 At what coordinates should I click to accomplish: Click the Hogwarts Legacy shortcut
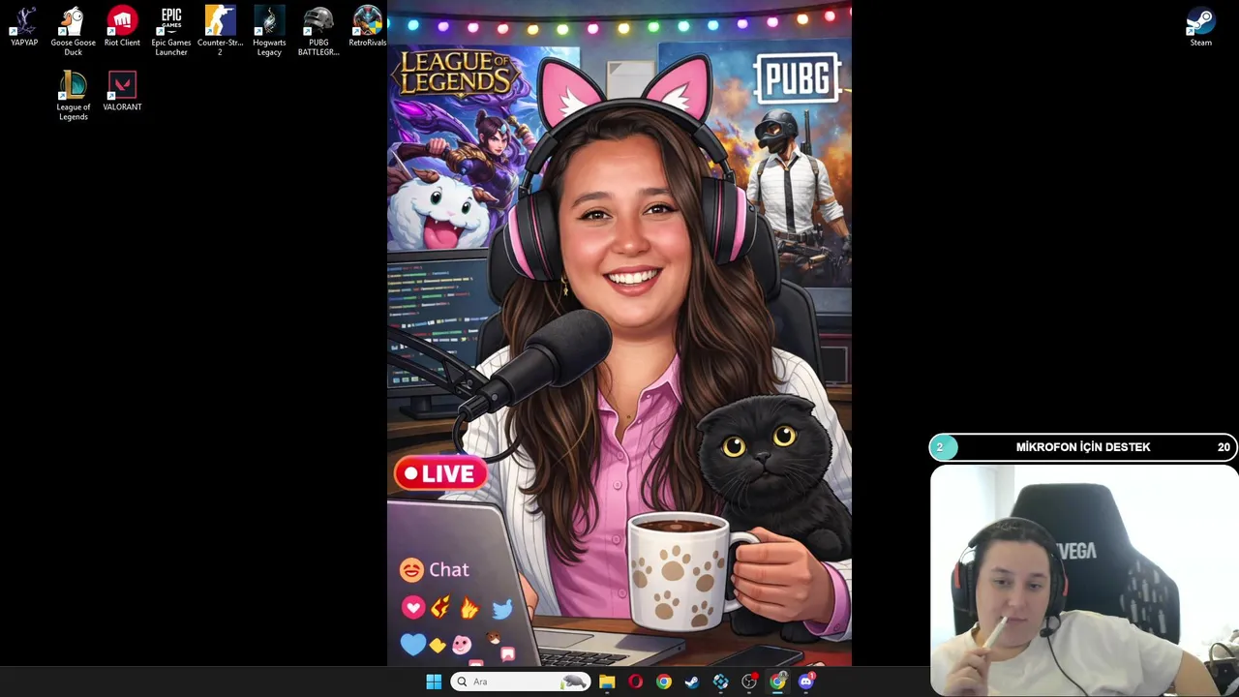click(x=269, y=31)
